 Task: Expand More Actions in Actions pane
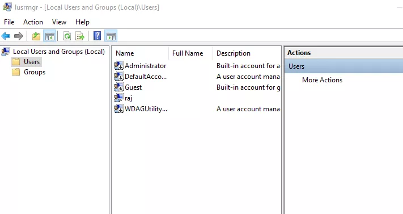pos(323,80)
